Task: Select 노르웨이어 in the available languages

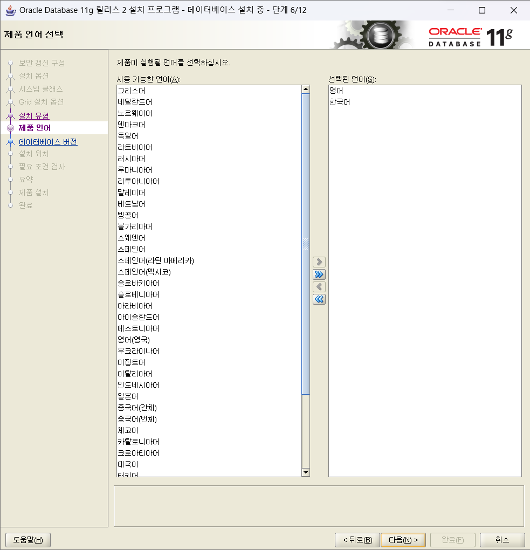Action: pyautogui.click(x=209, y=113)
